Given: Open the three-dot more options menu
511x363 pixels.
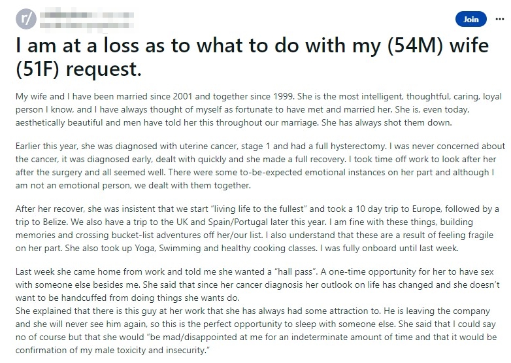Looking at the screenshot, I should [500, 19].
